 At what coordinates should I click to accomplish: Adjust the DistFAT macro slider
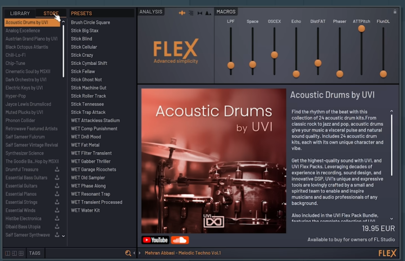click(318, 63)
